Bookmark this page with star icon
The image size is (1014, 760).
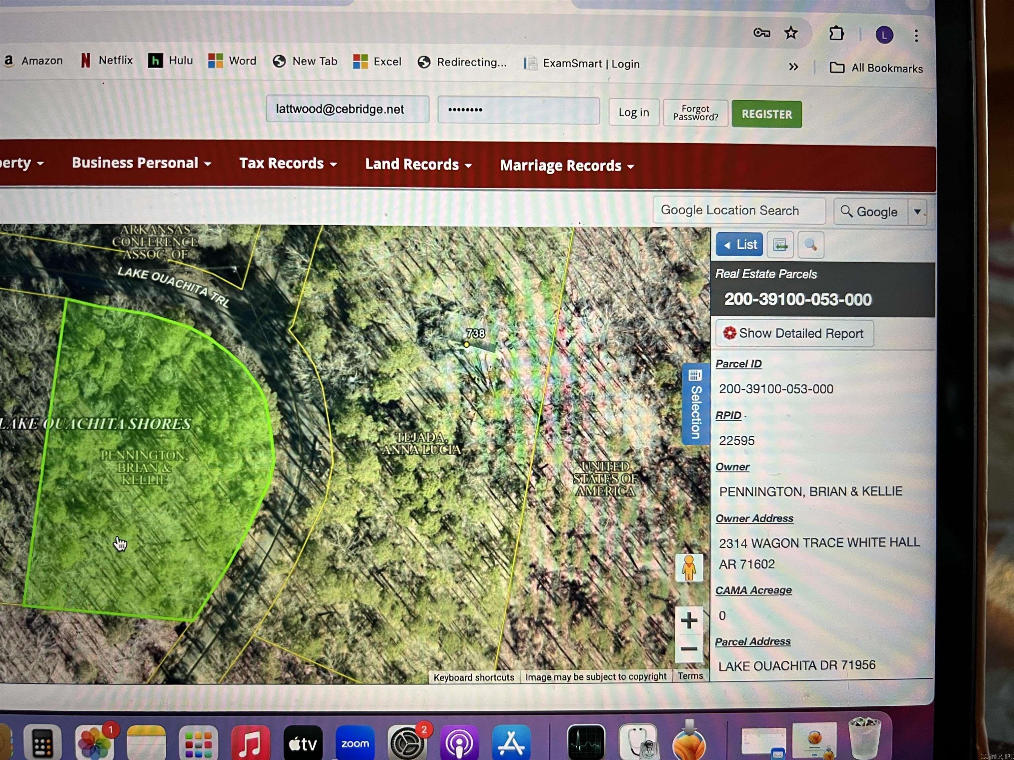point(791,33)
